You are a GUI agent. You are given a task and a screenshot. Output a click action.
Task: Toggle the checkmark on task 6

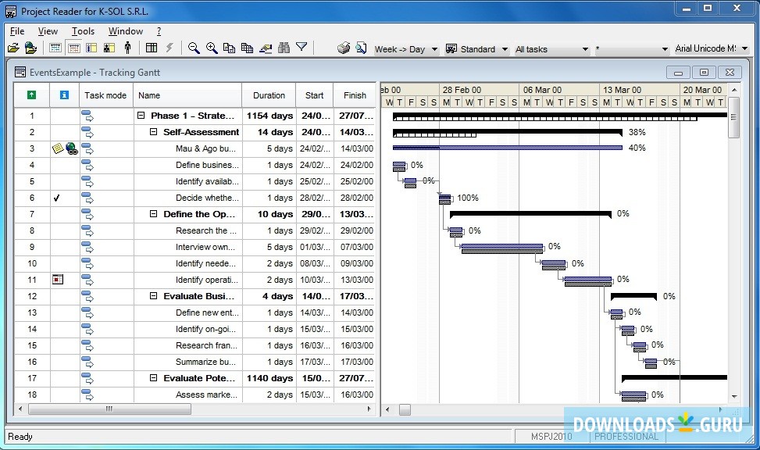coord(56,198)
